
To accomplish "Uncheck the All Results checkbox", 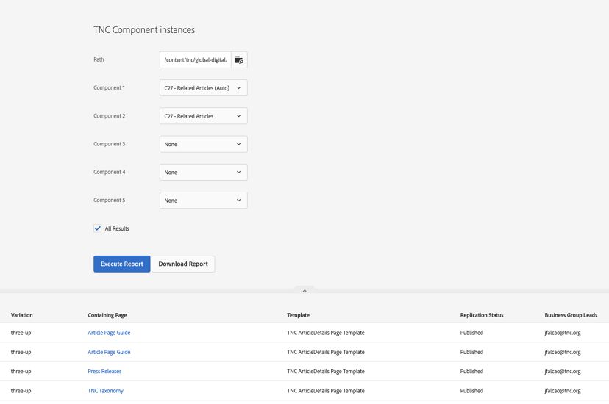I will point(98,228).
